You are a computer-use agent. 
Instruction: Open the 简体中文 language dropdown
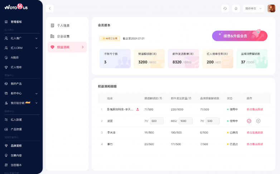(x=253, y=8)
